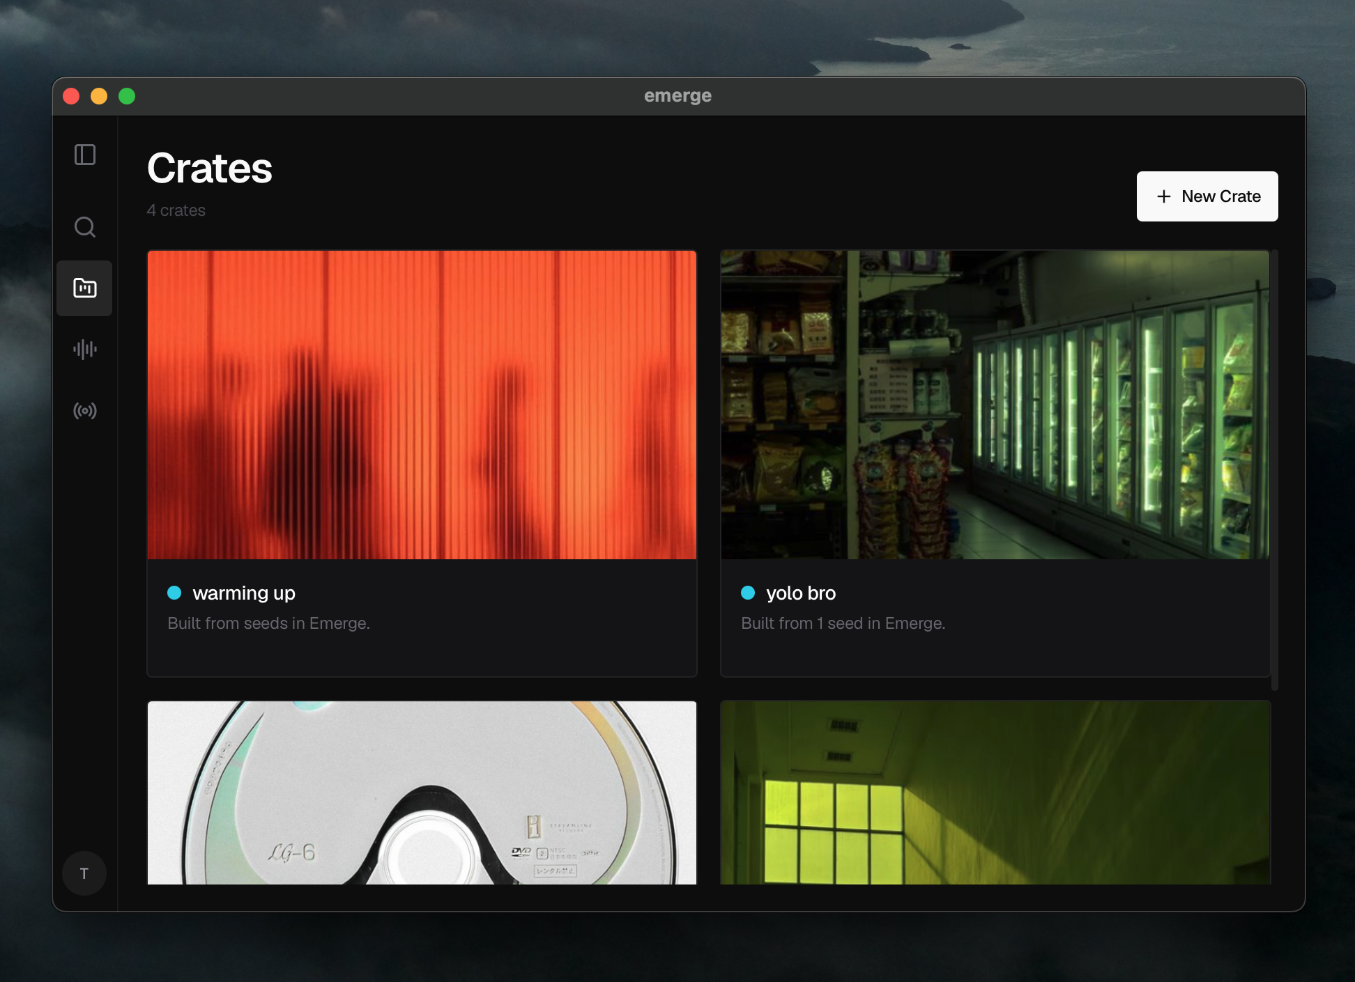Image resolution: width=1355 pixels, height=982 pixels.
Task: Open the crate with DVD disc cover
Action: 422,793
